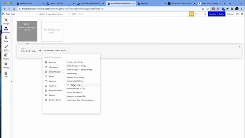The height and width of the screenshot is (138, 245).
Task: Open the Page: slugs dropdown
Action: point(21,14)
